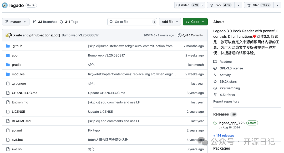Expand the Star lists dropdown arrow
The image size is (284, 153).
[277, 5]
